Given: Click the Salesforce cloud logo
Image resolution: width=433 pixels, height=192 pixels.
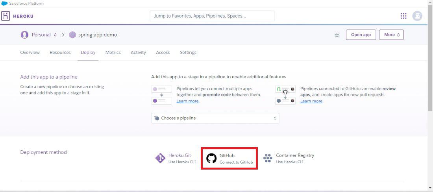Looking at the screenshot, I should point(4,3).
